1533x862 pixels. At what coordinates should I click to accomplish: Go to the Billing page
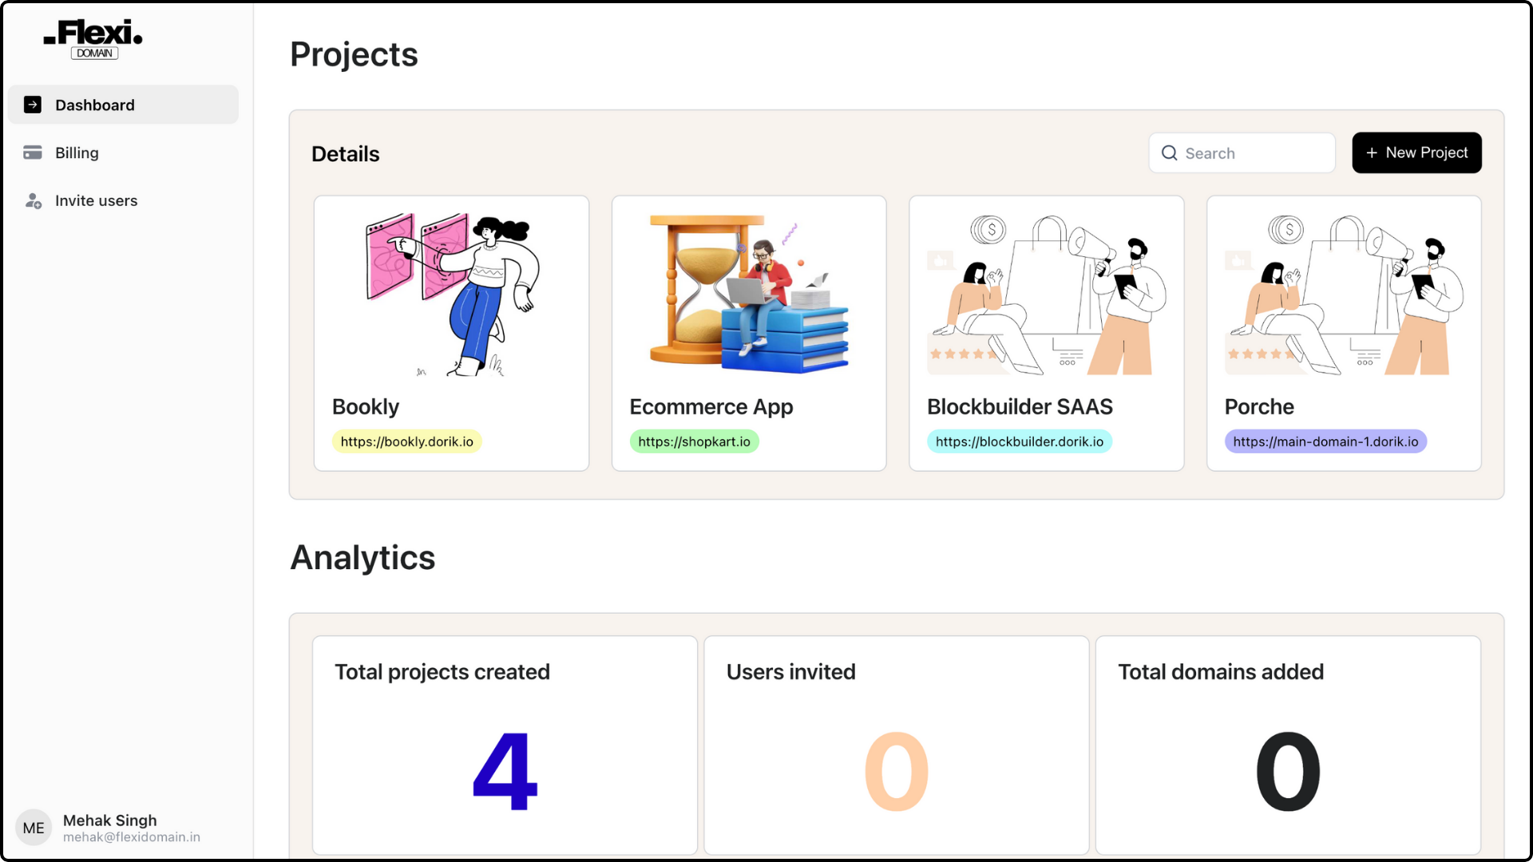(77, 152)
